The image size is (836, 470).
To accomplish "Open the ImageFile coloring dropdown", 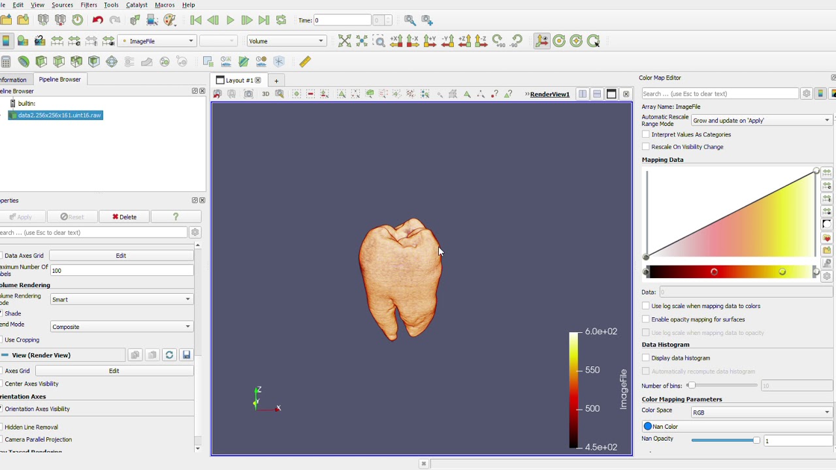I will 157,41.
